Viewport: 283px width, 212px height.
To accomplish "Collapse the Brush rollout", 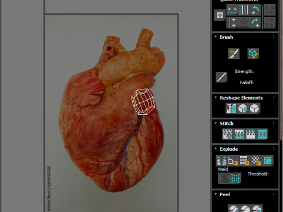I will pyautogui.click(x=216, y=37).
